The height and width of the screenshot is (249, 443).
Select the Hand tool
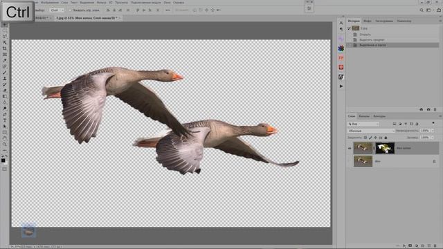pyautogui.click(x=5, y=138)
